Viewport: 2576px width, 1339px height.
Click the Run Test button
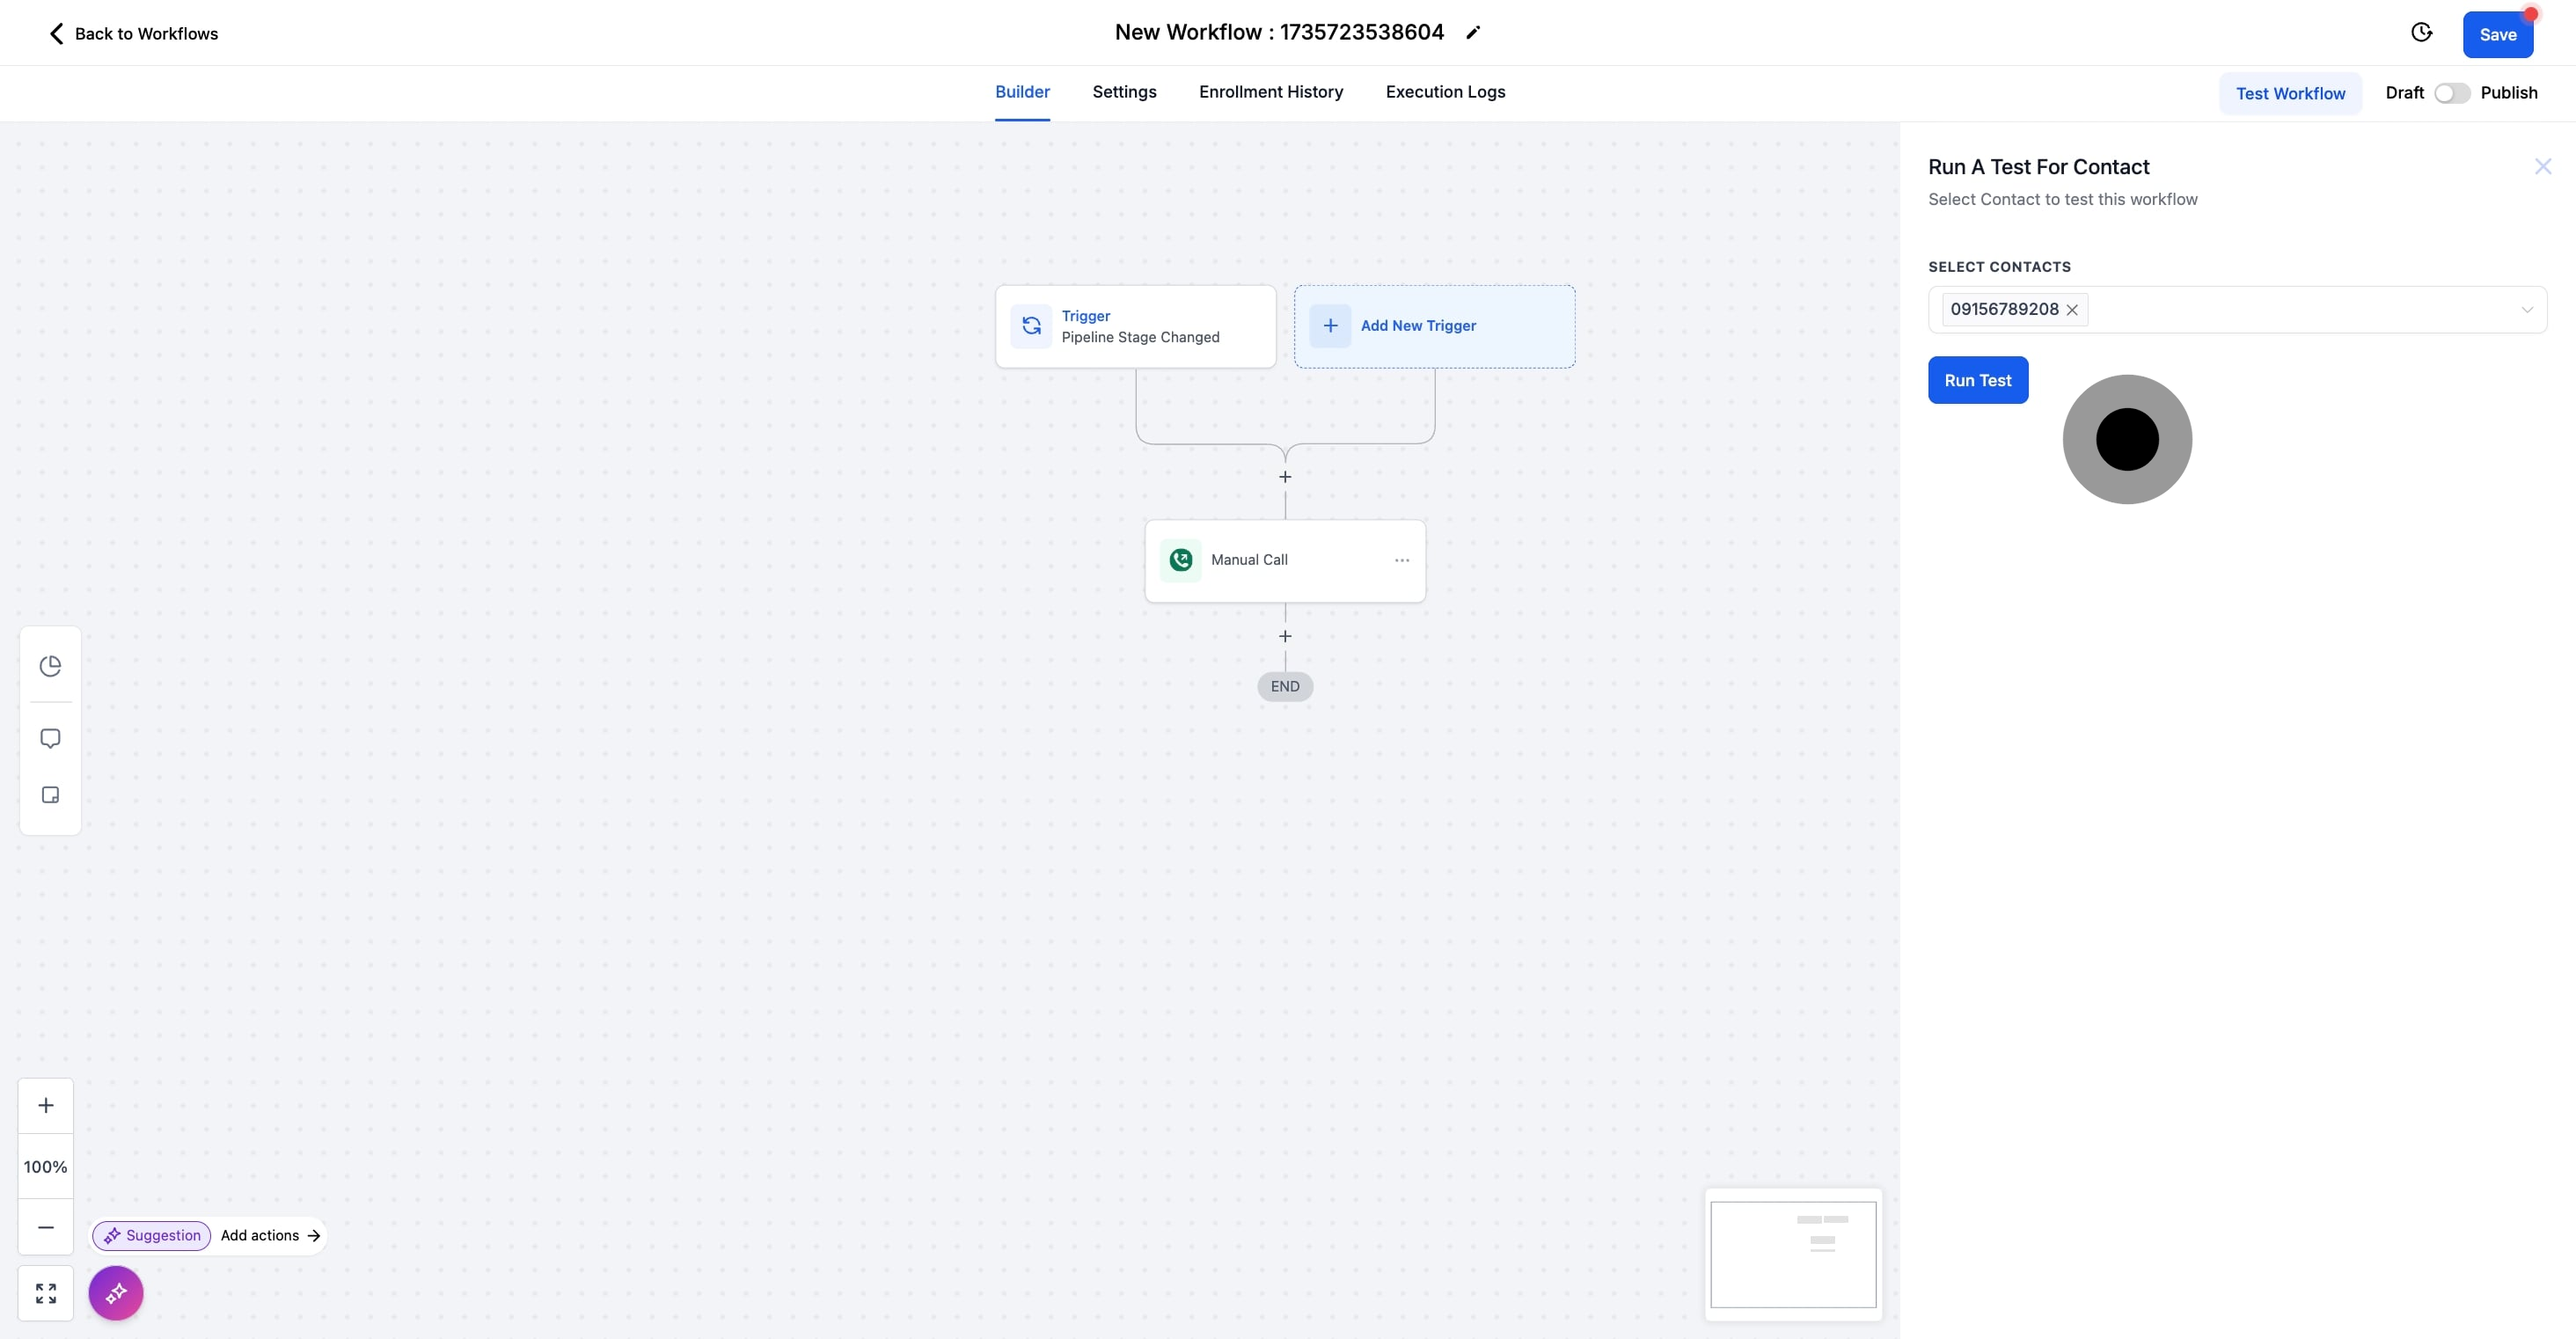pyautogui.click(x=1977, y=380)
